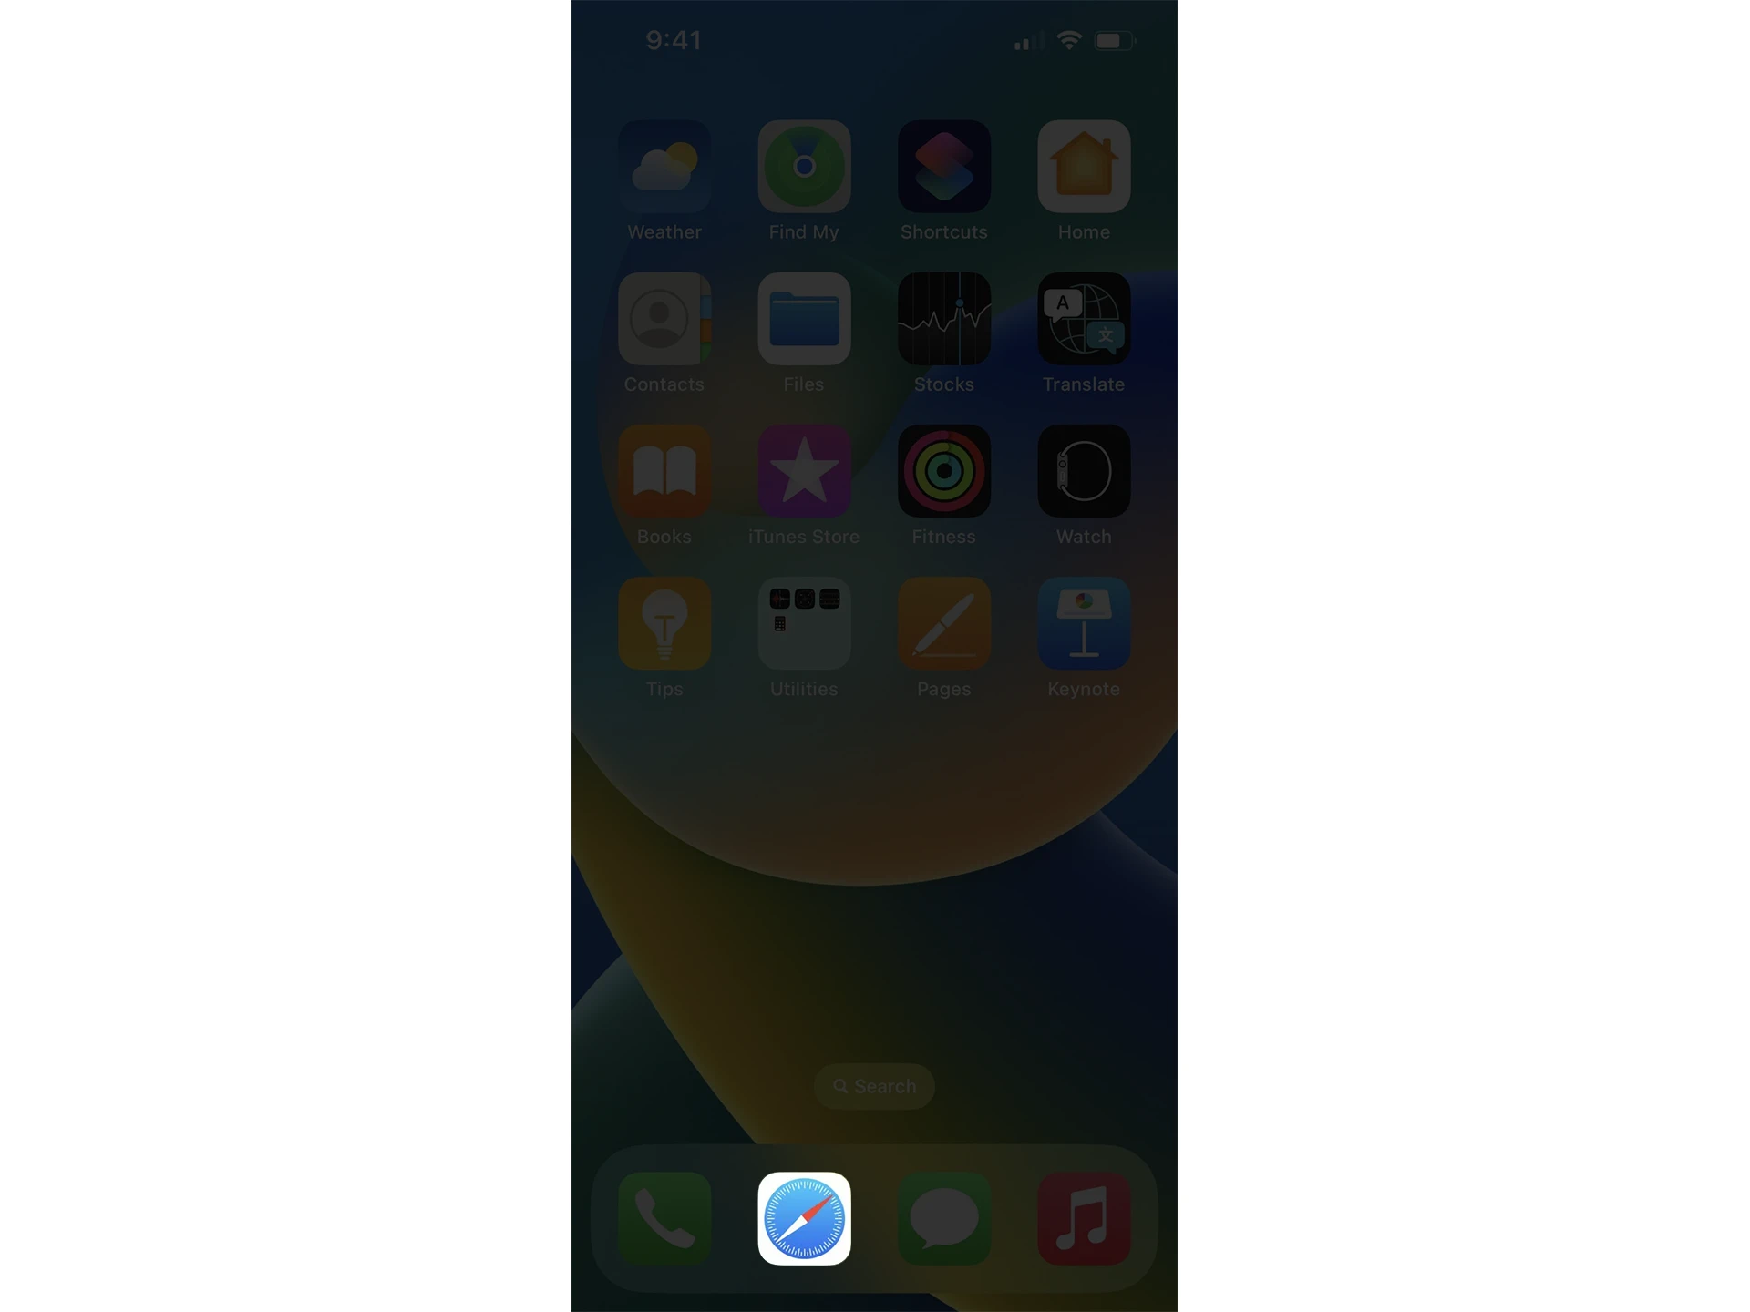Open Safari browser in dock
Screen dimensions: 1750x1312
[803, 1218]
